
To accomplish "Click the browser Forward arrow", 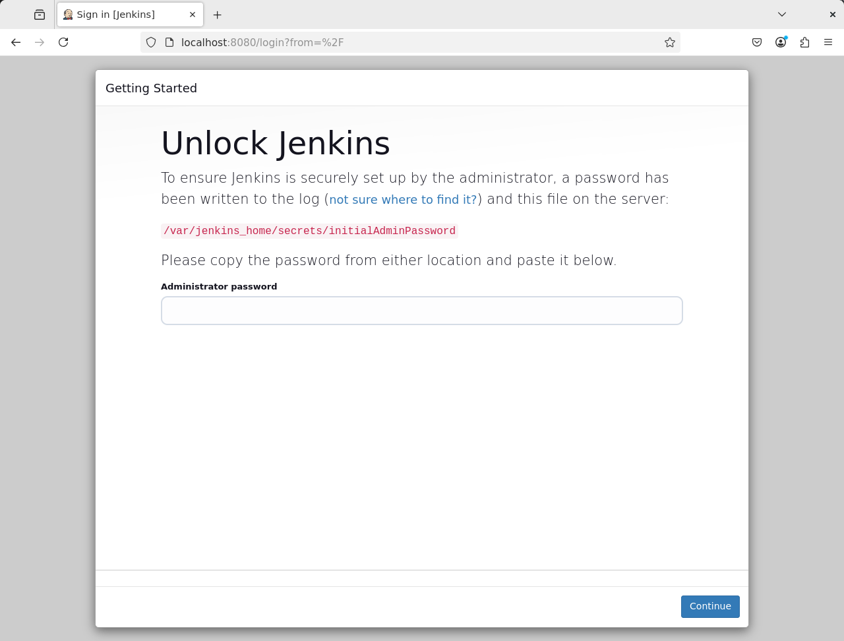I will click(40, 42).
